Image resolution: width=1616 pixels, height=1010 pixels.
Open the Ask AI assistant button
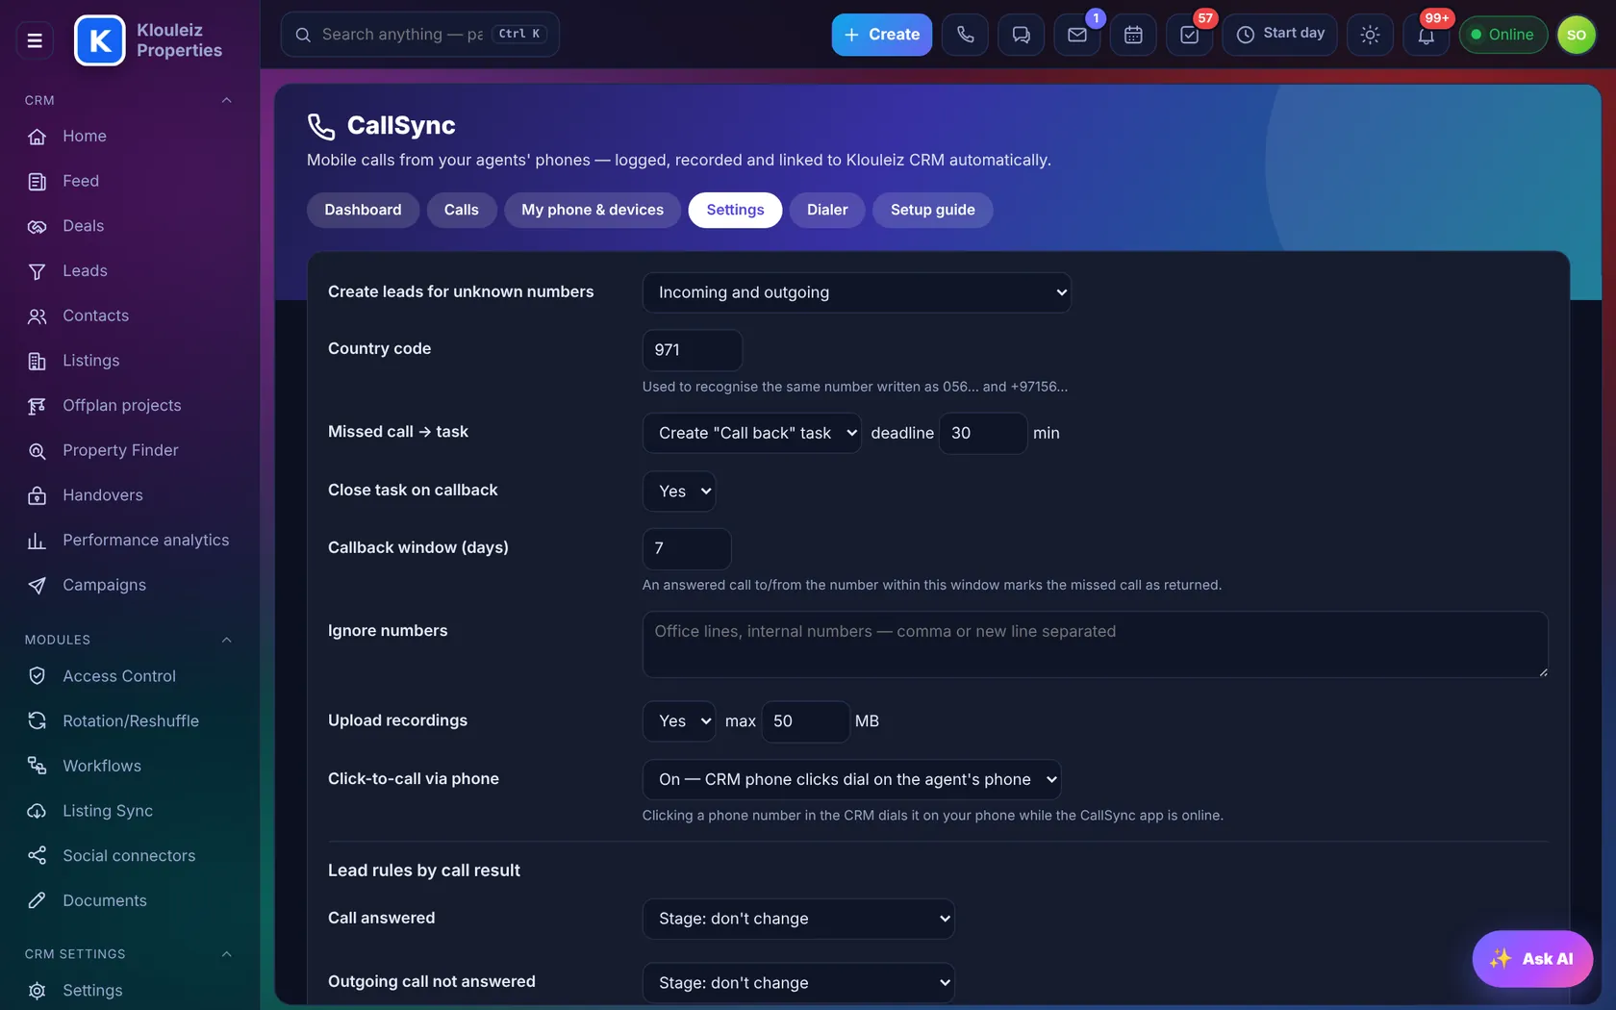tap(1532, 959)
